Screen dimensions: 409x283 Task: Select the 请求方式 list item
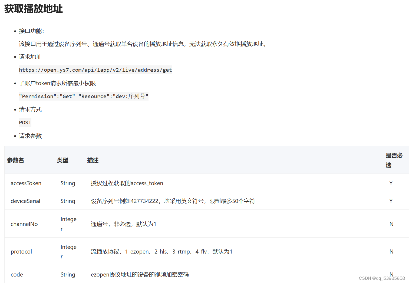(x=30, y=109)
